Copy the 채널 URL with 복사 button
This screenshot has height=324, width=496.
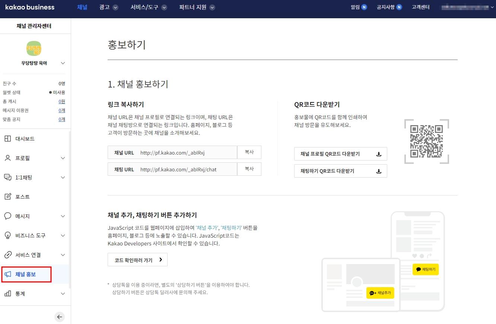249,152
